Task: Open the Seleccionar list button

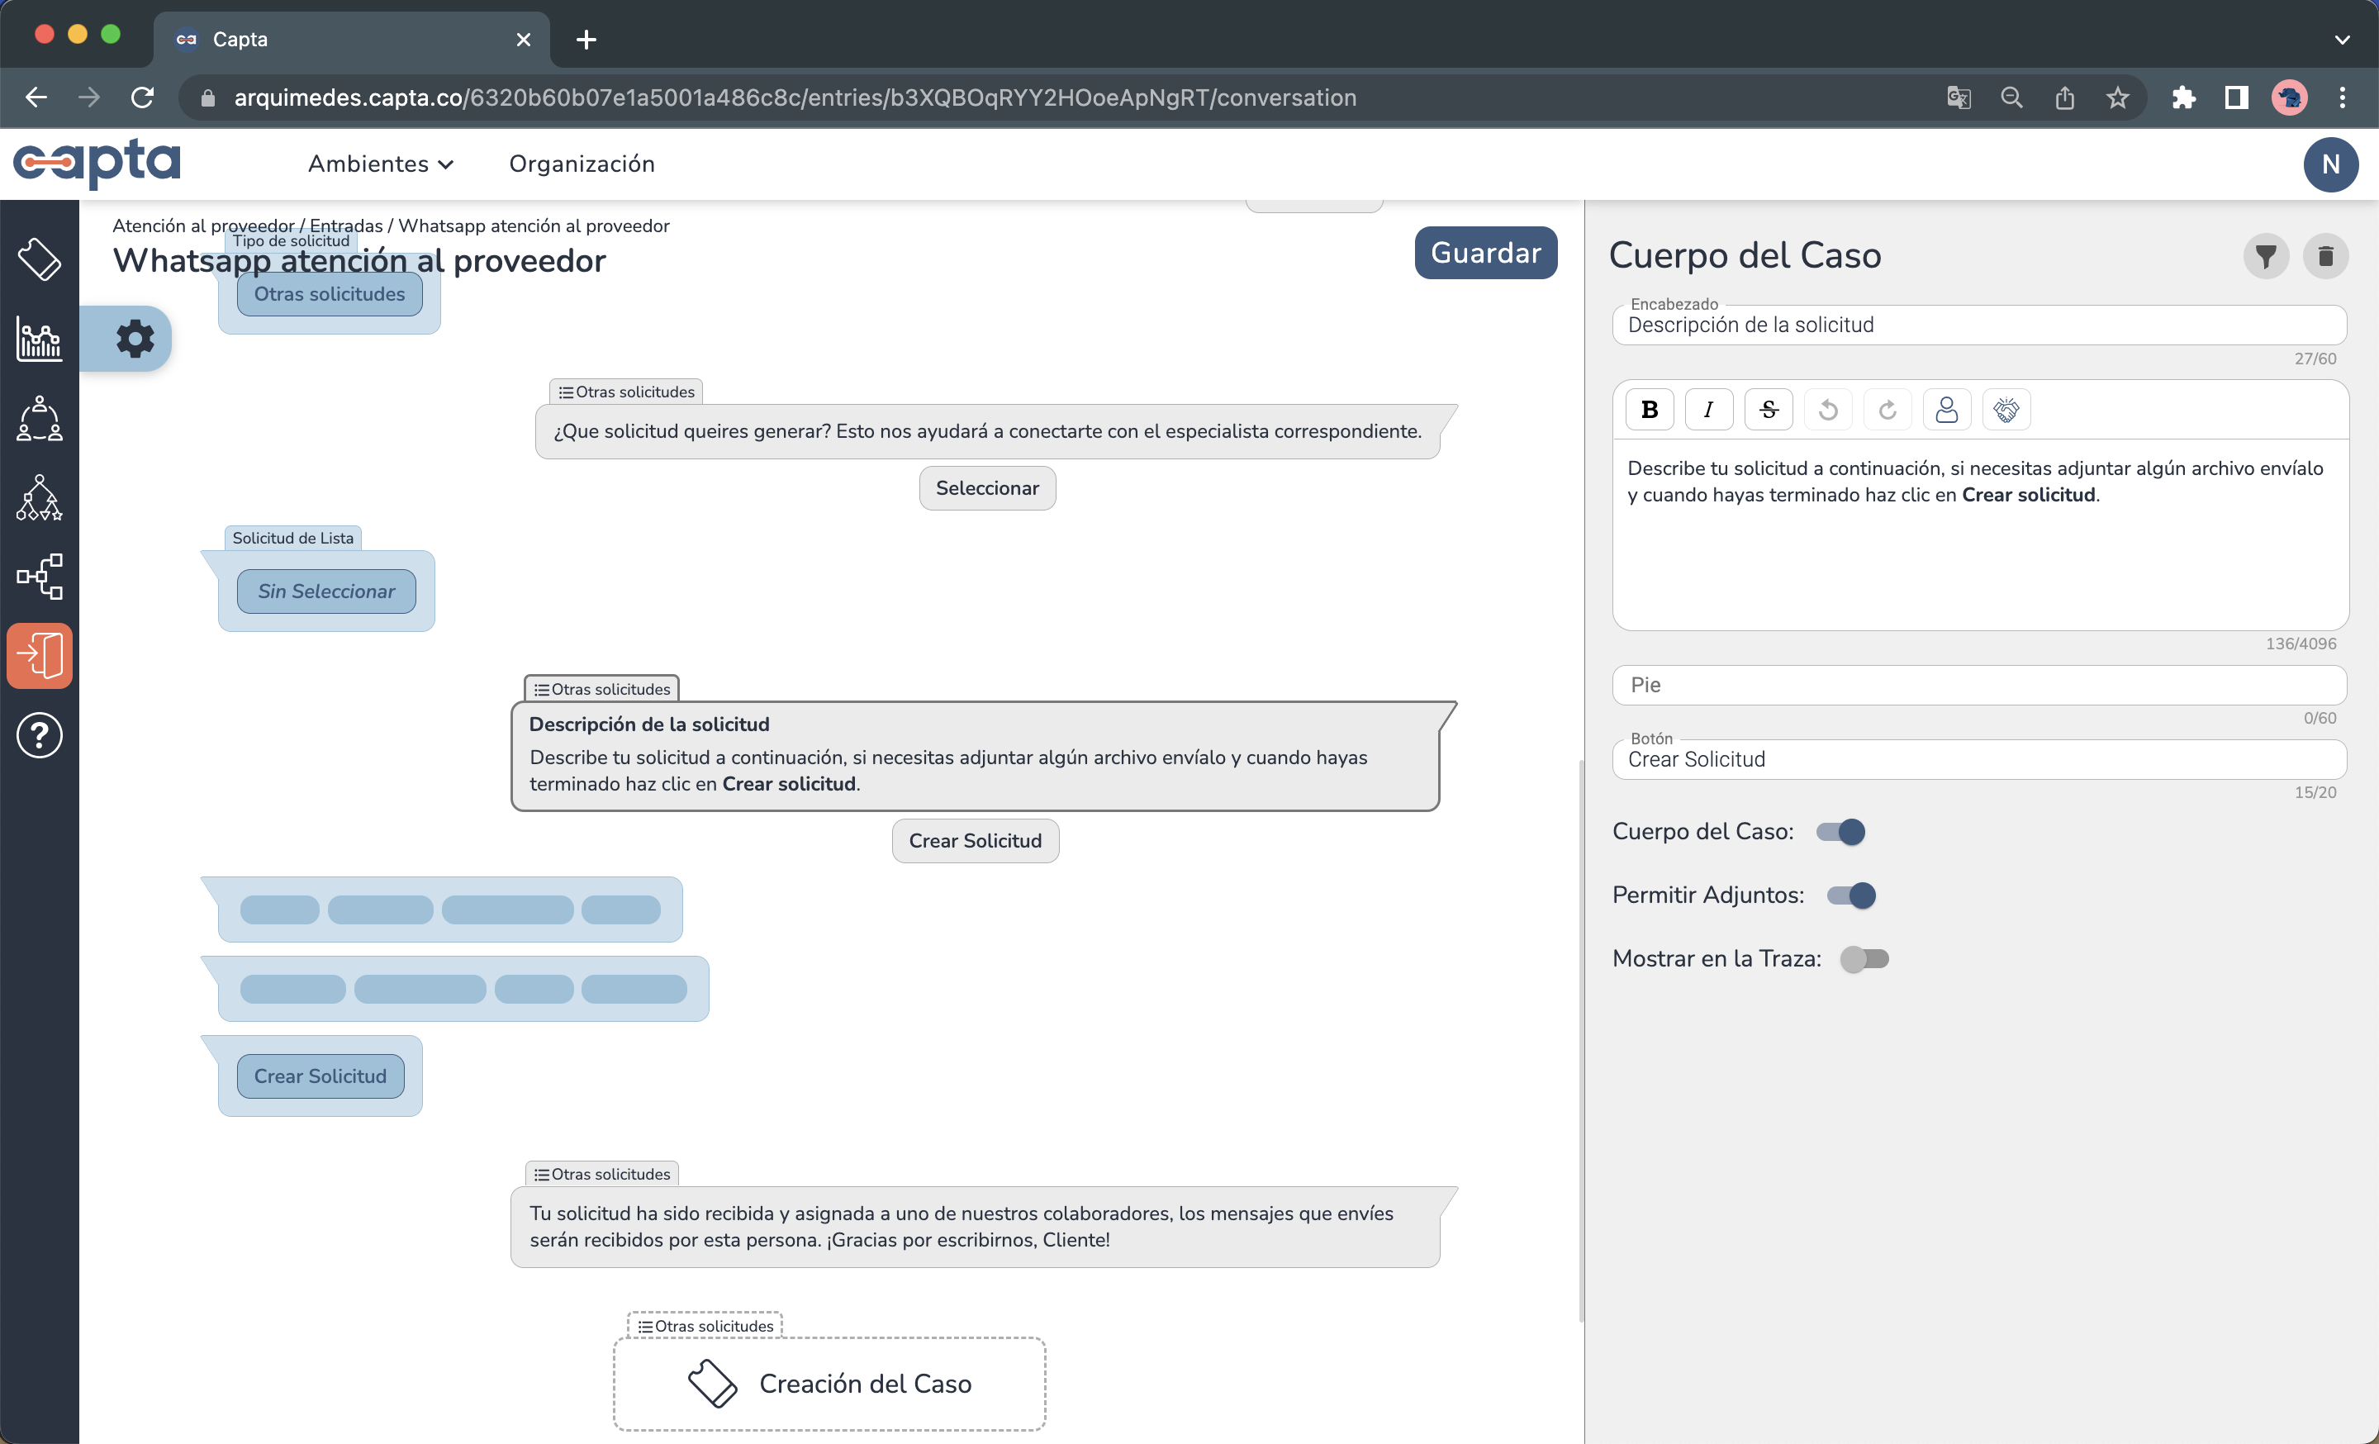Action: tap(987, 488)
